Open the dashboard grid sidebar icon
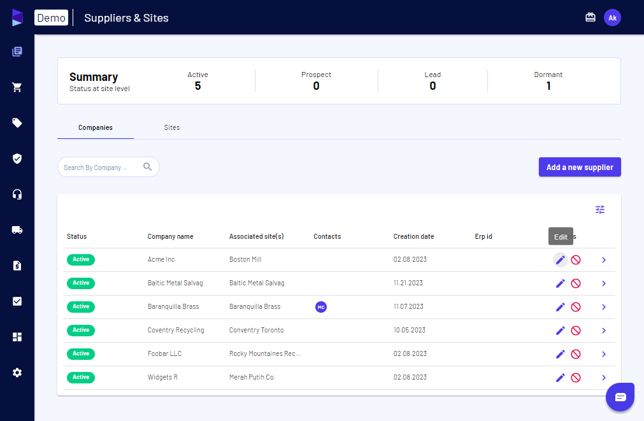Screen dimensions: 644x421 tap(17, 337)
